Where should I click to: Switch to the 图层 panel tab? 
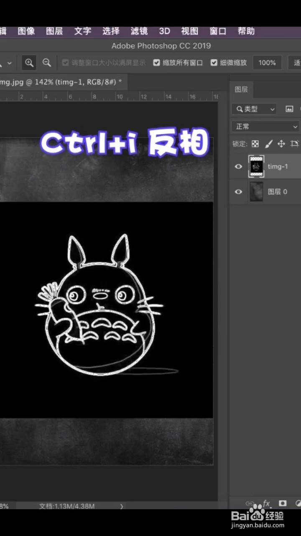241,89
